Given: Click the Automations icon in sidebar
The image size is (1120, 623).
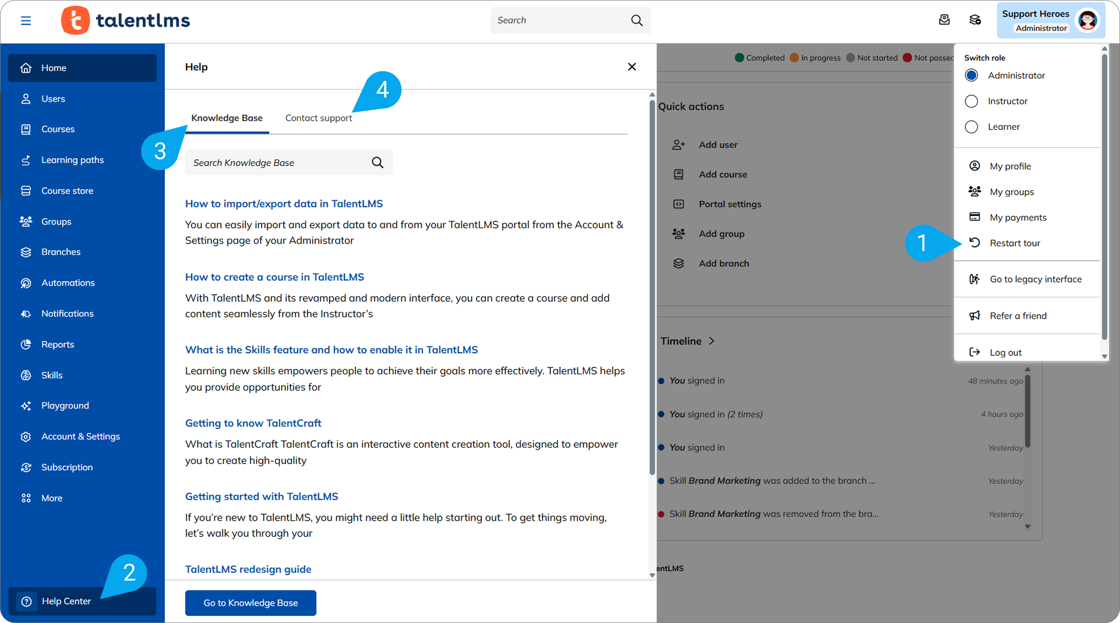Looking at the screenshot, I should [x=26, y=283].
